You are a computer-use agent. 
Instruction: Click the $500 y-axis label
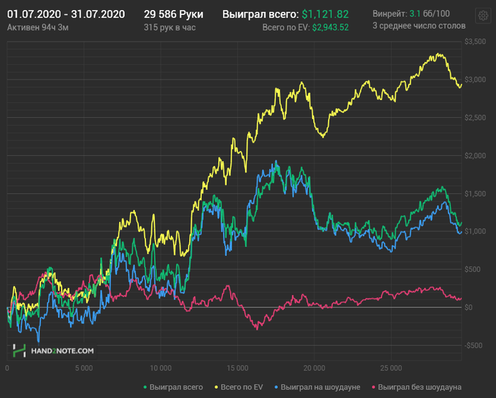(x=473, y=269)
